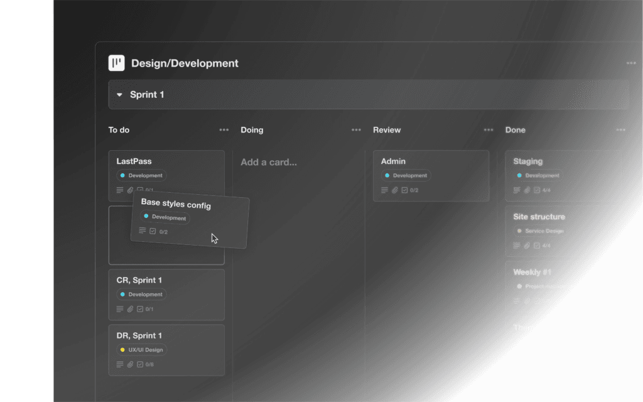Click the attachment paperclip on LastPass card

click(x=130, y=190)
